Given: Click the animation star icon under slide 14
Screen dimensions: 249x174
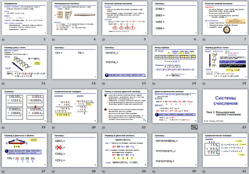Looking at the screenshot, I should pos(154,83).
